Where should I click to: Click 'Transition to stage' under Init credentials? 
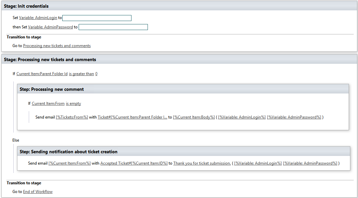pos(24,37)
